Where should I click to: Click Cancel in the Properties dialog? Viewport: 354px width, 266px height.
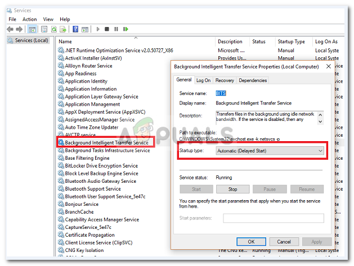tap(284, 242)
